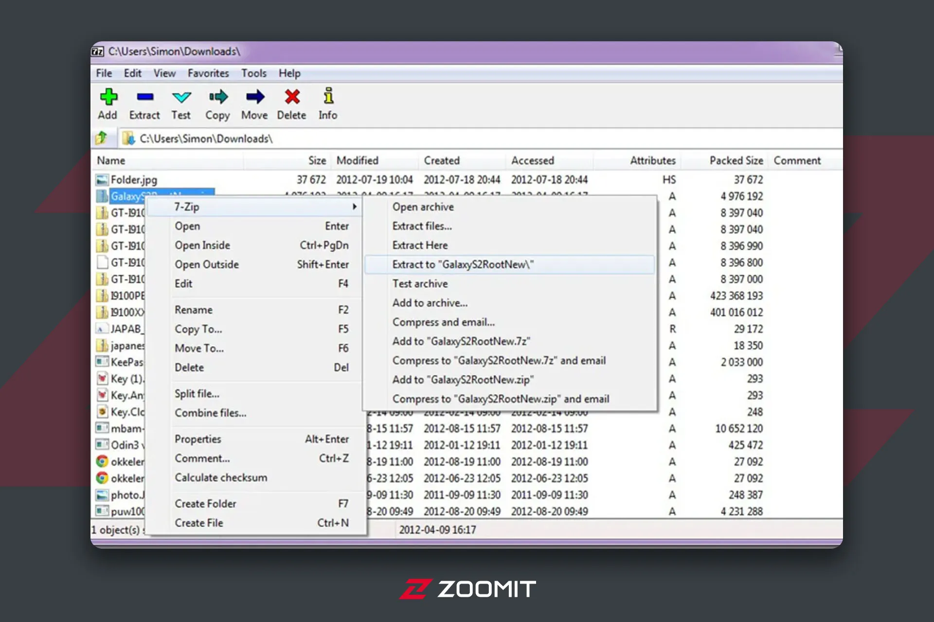934x622 pixels.
Task: Click the 7-Zip title bar app icon
Action: pos(98,52)
